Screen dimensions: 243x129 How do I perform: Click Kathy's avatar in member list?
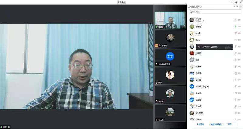coord(192,40)
